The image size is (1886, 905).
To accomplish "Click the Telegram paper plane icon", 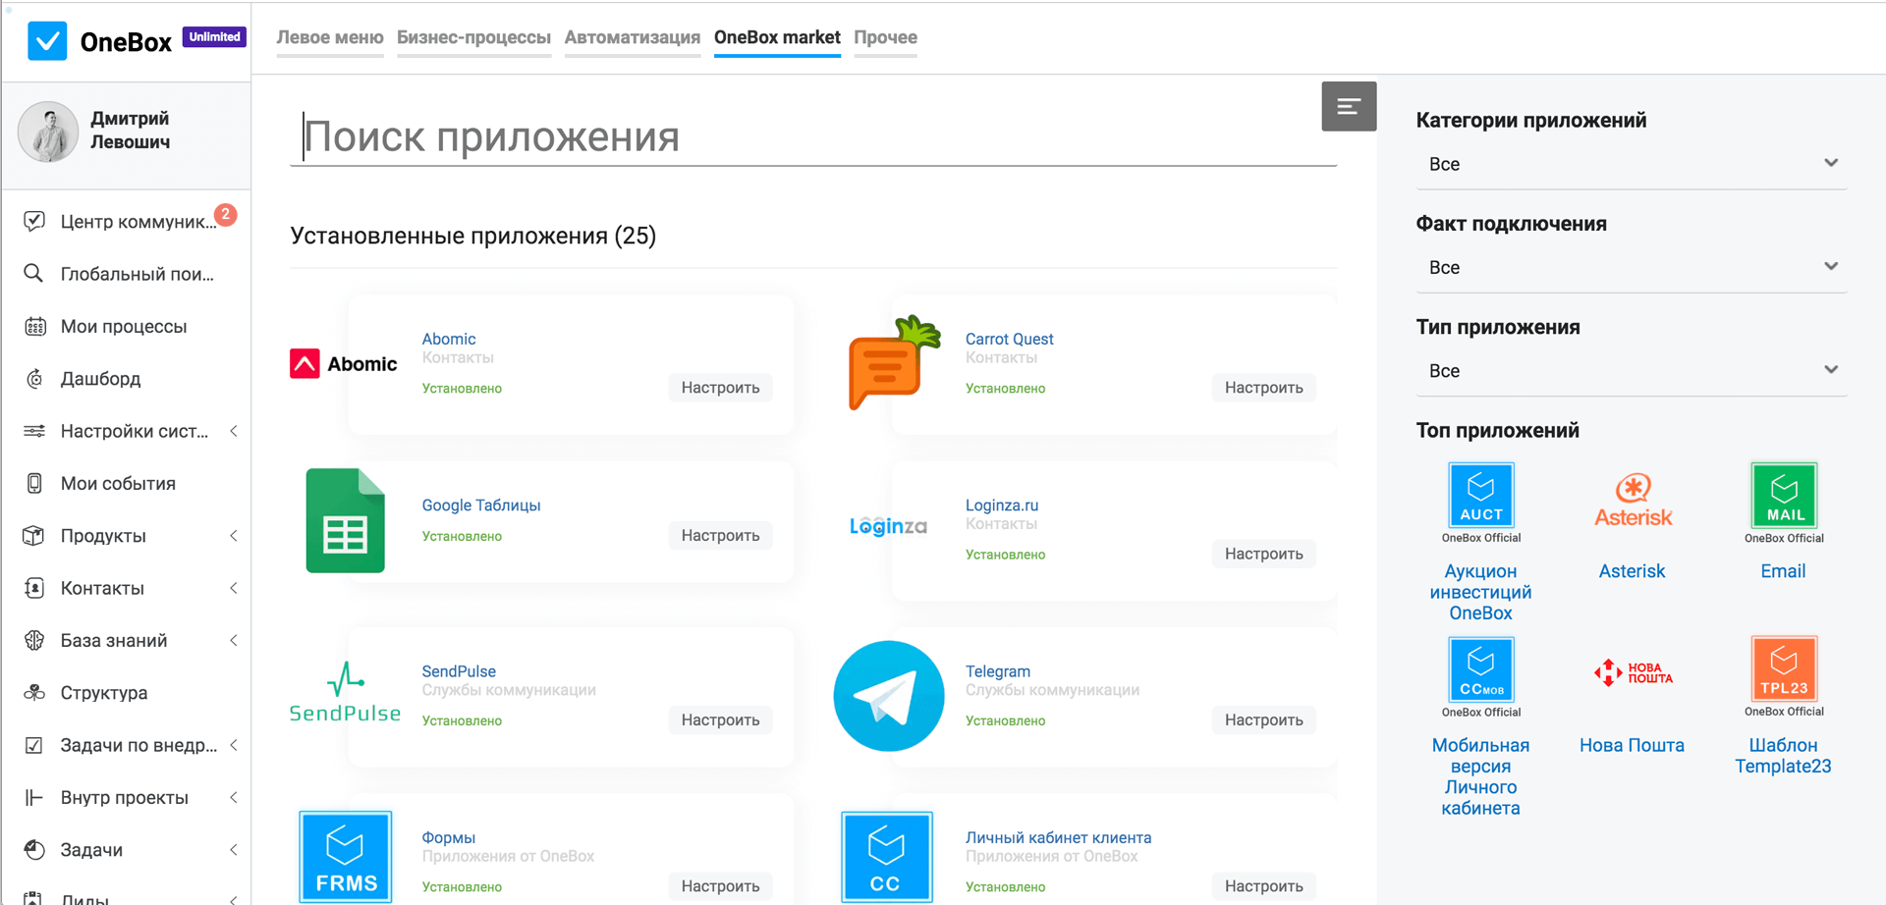I will pos(889,696).
